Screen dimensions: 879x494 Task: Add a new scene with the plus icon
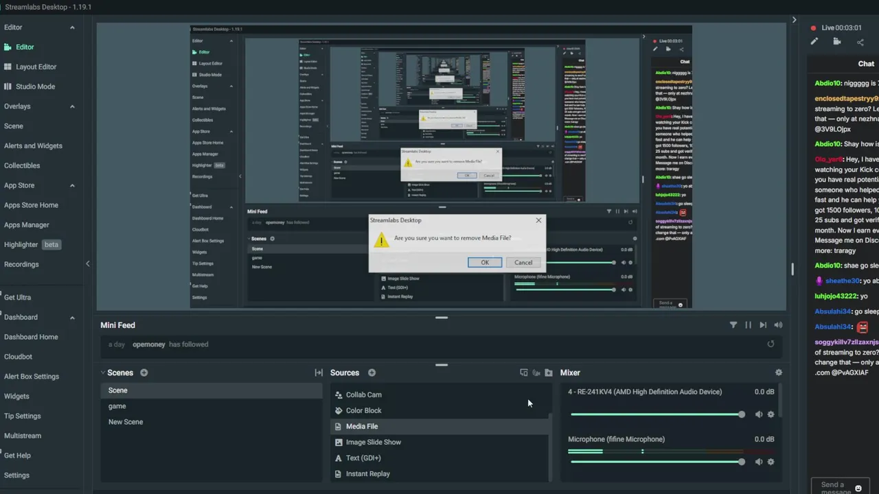[144, 373]
